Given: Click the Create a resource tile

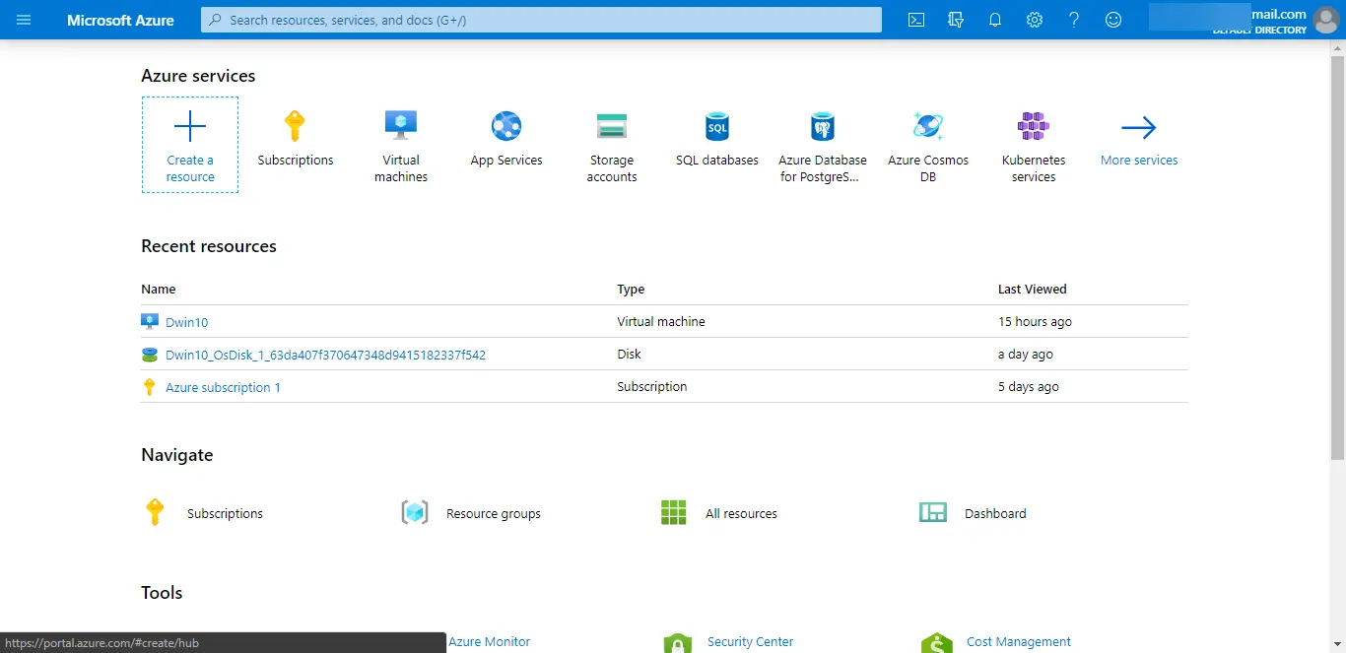Looking at the screenshot, I should point(190,145).
